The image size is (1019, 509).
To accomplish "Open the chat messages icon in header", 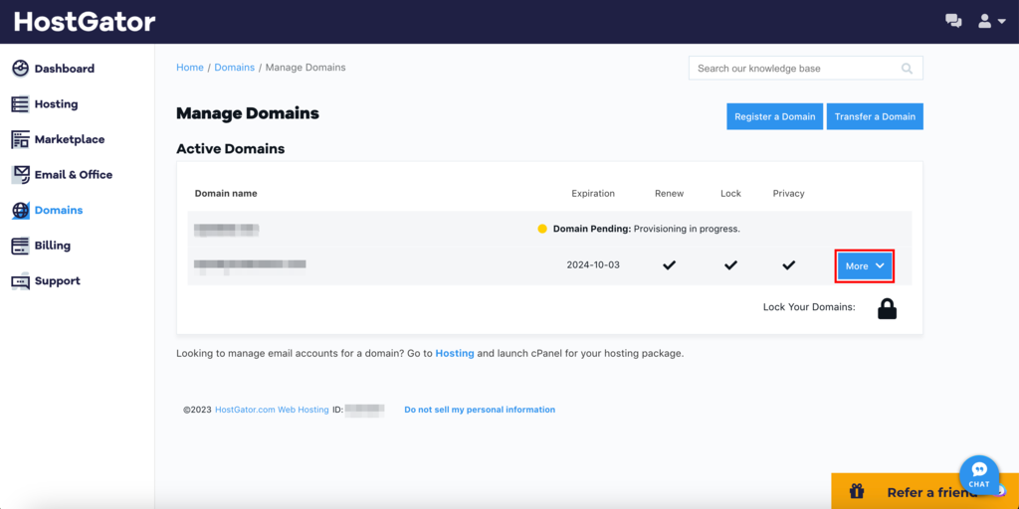I will tap(953, 21).
